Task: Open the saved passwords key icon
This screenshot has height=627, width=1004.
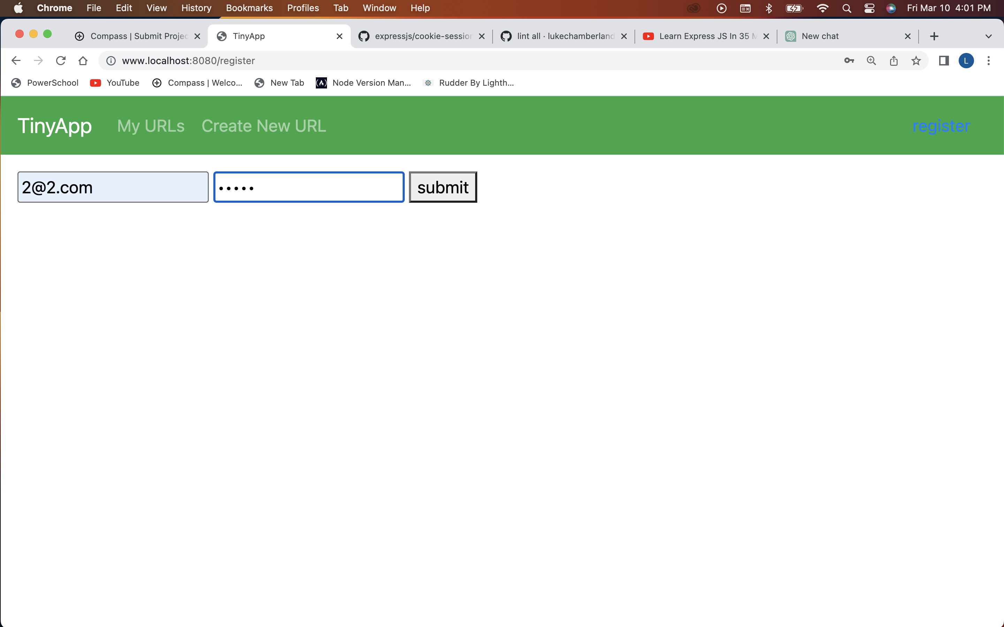Action: coord(849,61)
